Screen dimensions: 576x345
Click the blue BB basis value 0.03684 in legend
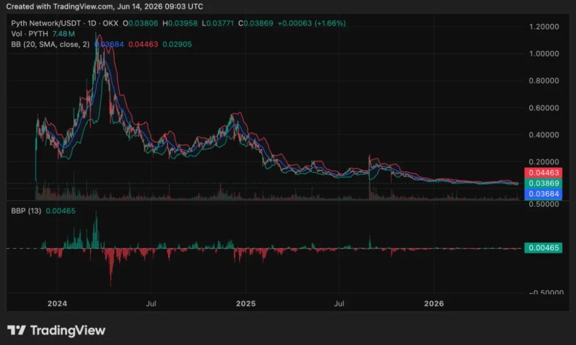point(109,44)
